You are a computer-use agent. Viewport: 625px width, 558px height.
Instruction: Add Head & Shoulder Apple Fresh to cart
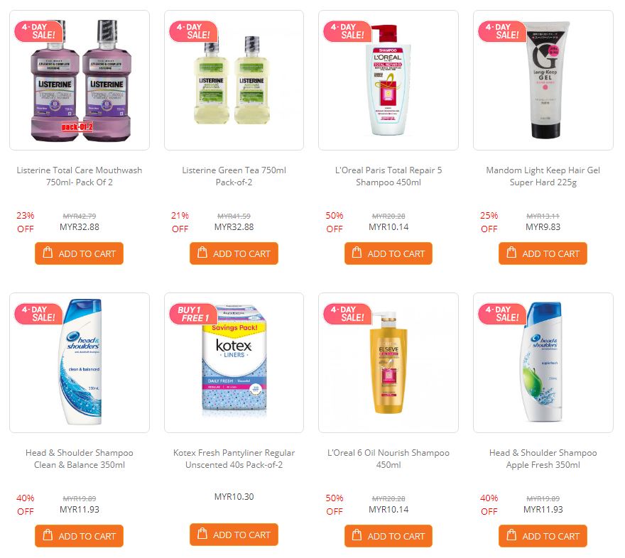543,536
